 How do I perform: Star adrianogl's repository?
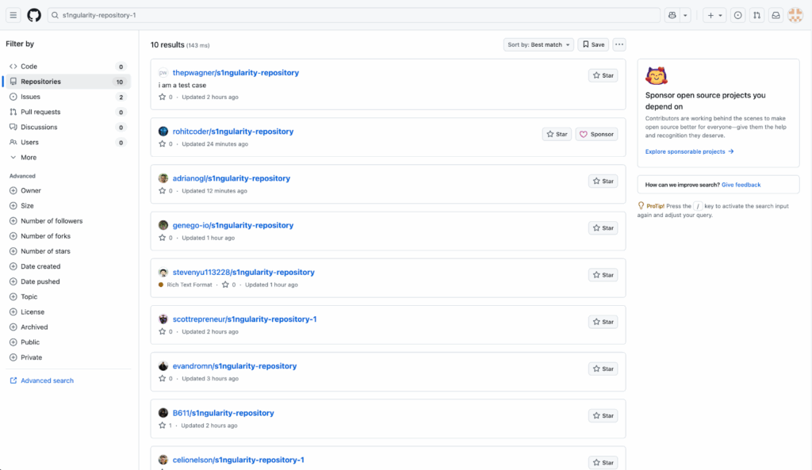click(x=603, y=182)
